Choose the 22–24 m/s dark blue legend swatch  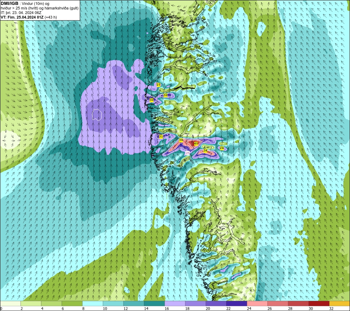click(237, 303)
